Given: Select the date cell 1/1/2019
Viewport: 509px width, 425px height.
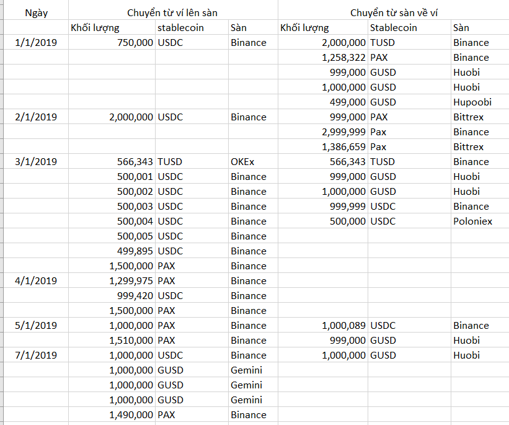Looking at the screenshot, I should [35, 43].
